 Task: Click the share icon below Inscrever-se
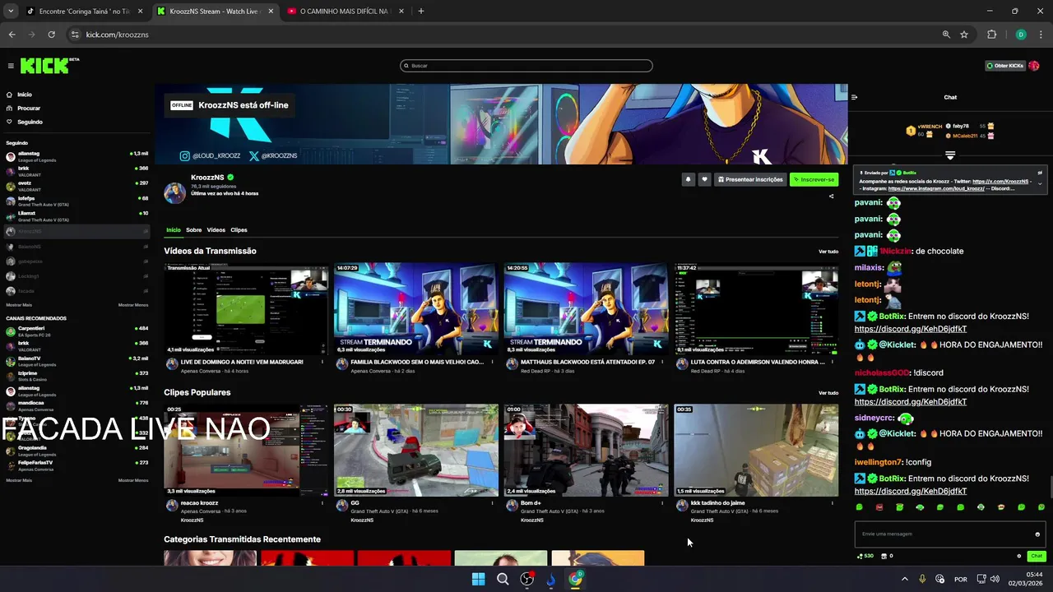[x=831, y=197]
